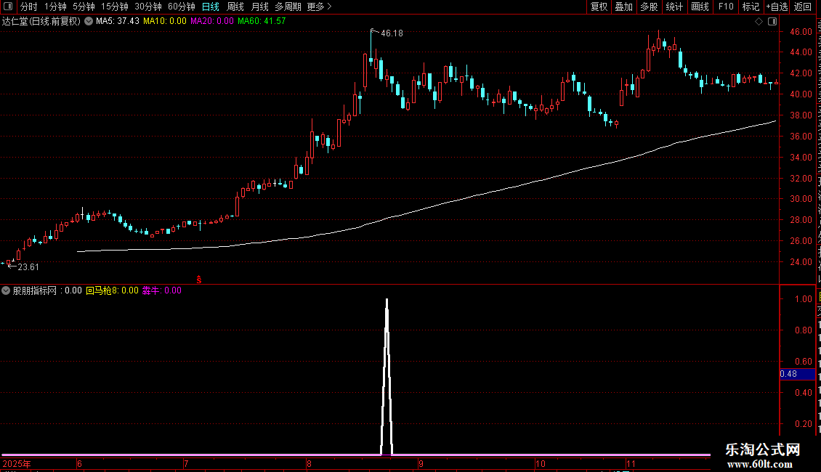Click the 23.61 low price annotation
Viewport: 821px width, 472px height.
point(28,267)
